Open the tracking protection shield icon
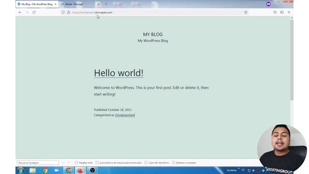309x174 pixels. [x=63, y=12]
